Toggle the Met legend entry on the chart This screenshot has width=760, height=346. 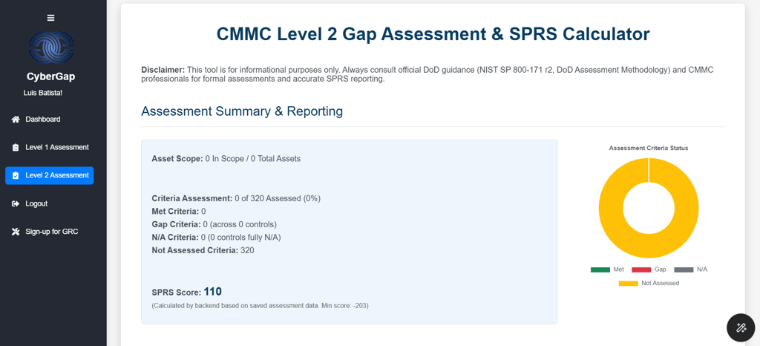(x=607, y=270)
